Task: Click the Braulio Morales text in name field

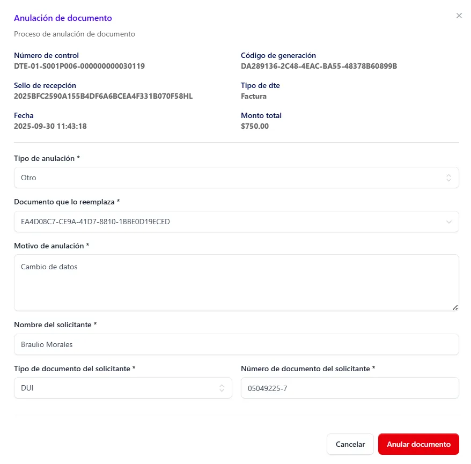Action: tap(47, 344)
